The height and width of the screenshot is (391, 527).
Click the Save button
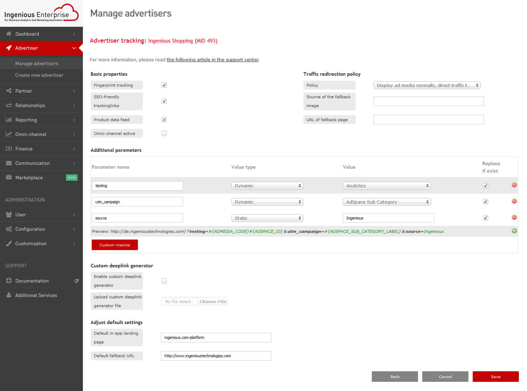click(496, 377)
